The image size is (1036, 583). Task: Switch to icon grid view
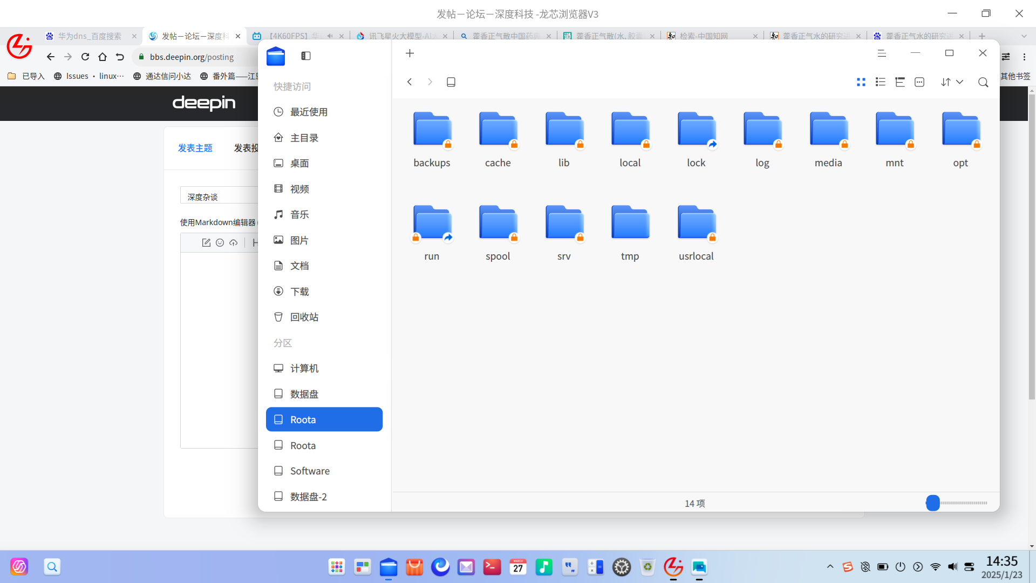point(861,82)
